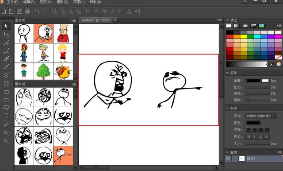Image resolution: width=283 pixels, height=171 pixels.
Task: Click the Save floppy disk icon
Action: 19,12
